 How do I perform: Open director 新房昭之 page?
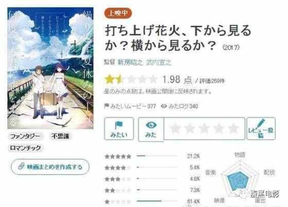[x=130, y=62]
